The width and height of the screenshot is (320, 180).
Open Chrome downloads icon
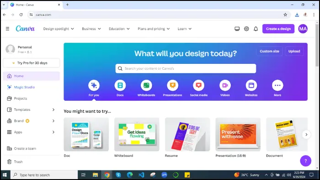tap(297, 15)
